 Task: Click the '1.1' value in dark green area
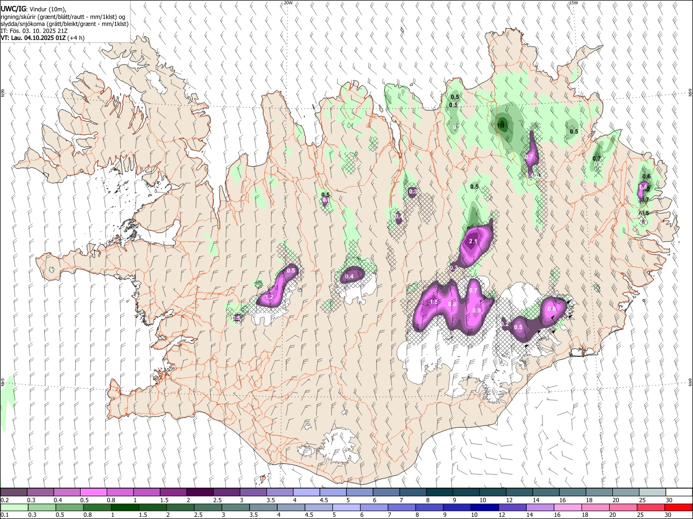(x=501, y=125)
